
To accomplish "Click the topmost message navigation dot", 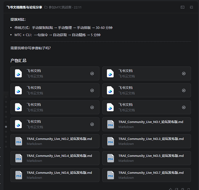I will coord(6,97).
